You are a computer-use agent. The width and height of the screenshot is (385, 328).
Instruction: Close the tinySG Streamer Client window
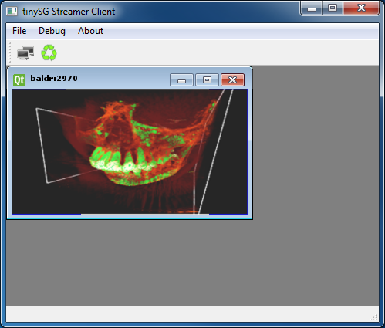click(x=361, y=8)
